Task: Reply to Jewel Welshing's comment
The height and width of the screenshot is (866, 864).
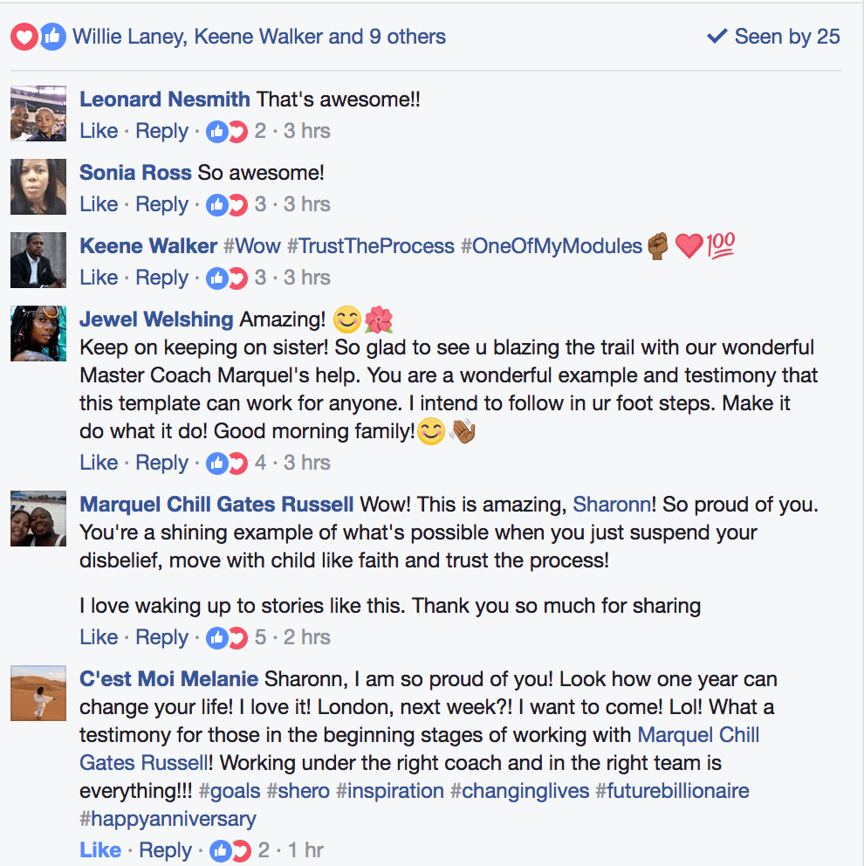Action: point(162,464)
